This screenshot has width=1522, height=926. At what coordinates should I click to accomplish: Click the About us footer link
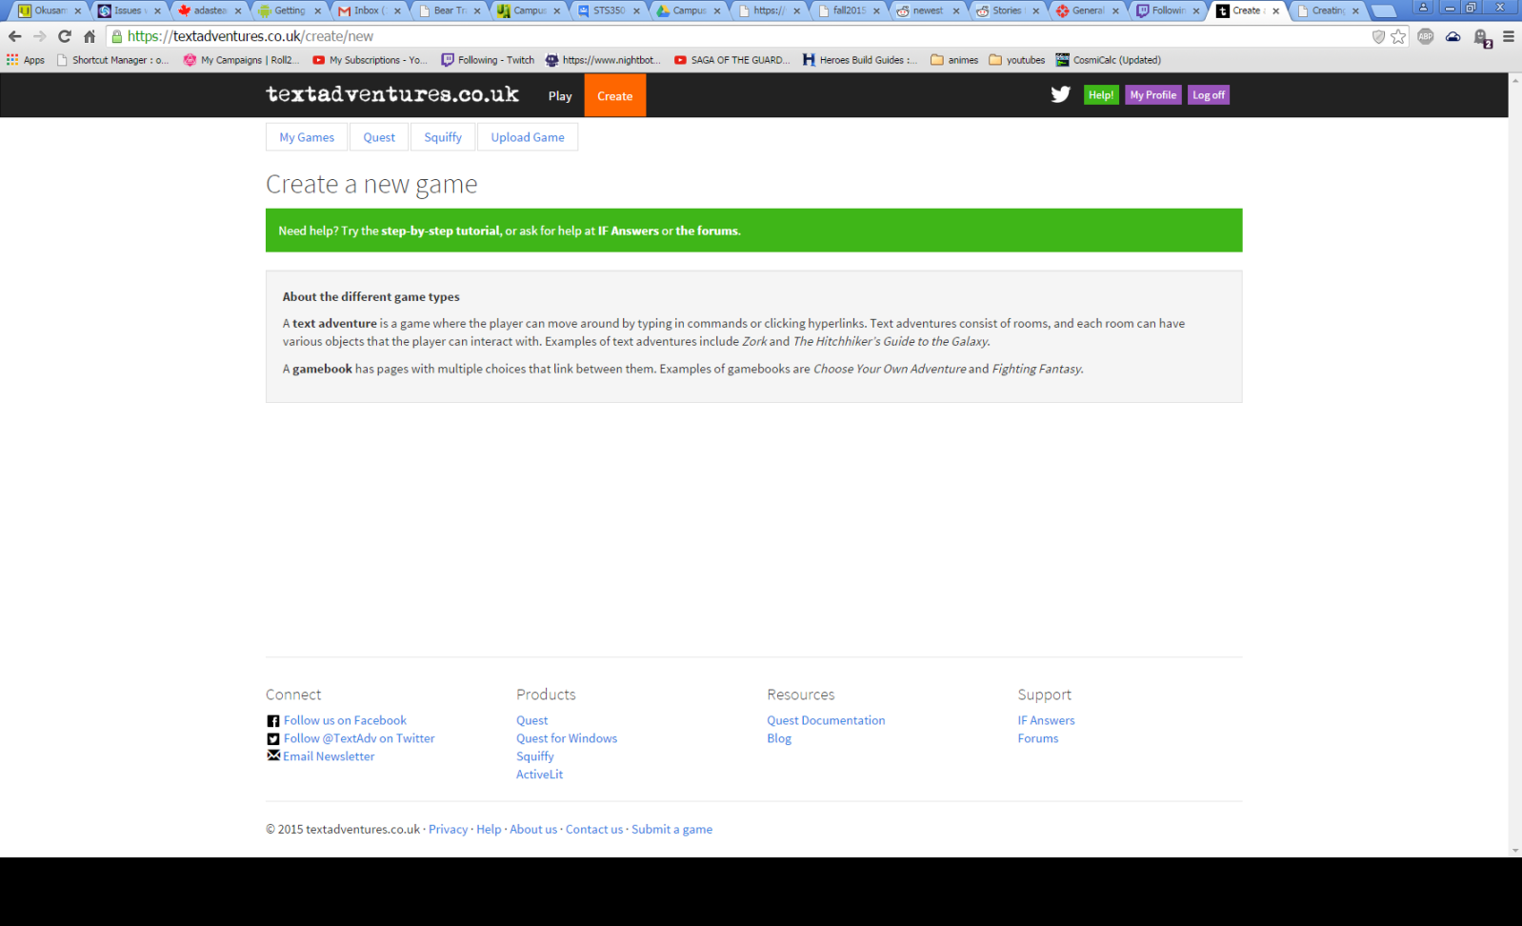(533, 829)
